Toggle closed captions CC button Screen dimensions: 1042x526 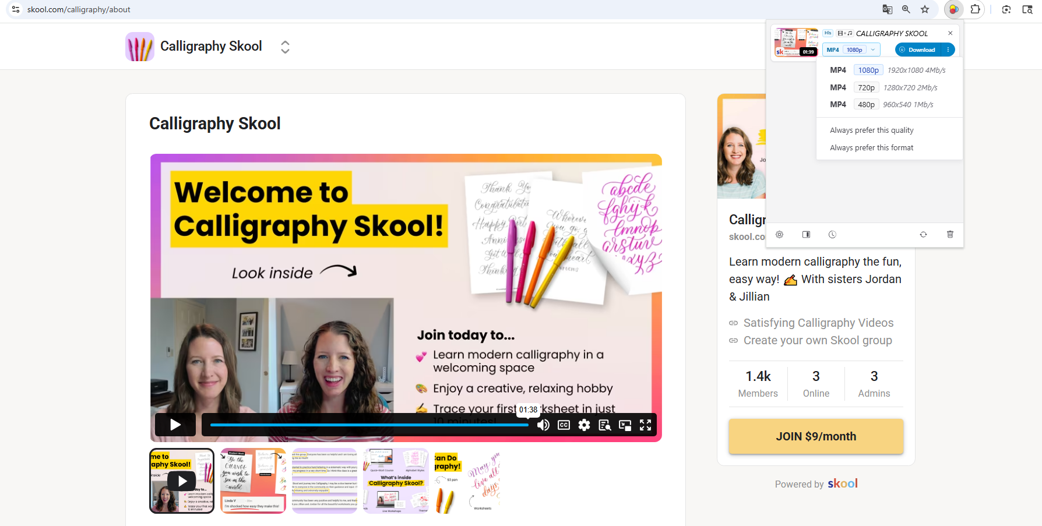(x=564, y=425)
